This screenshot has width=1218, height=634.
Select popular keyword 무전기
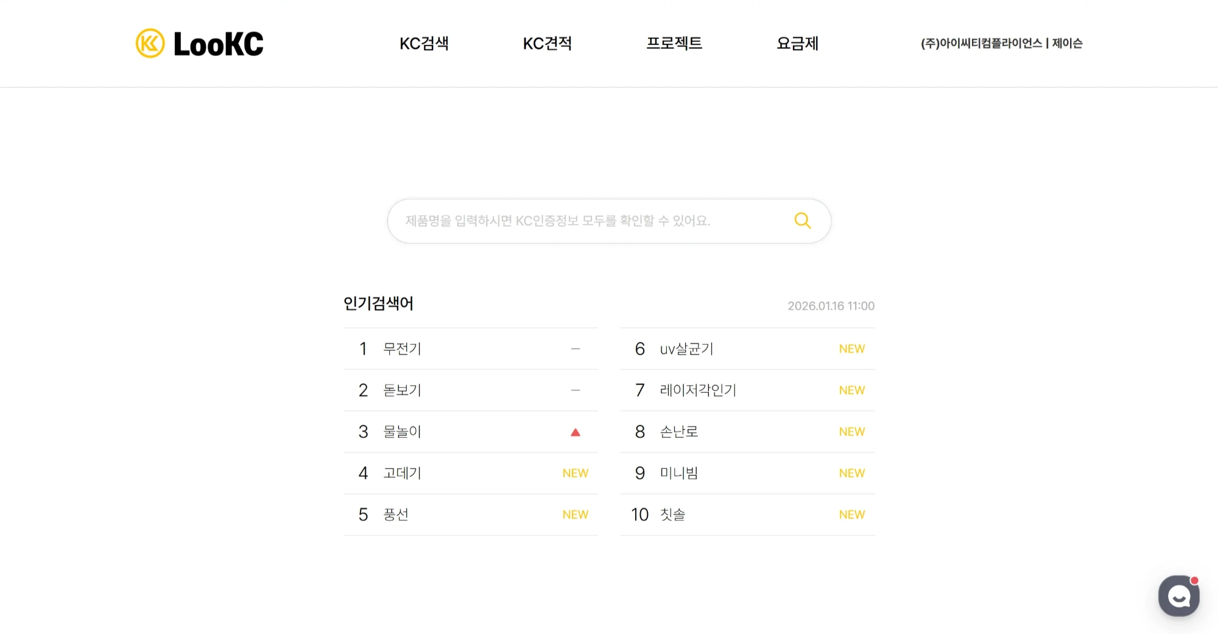click(x=402, y=349)
